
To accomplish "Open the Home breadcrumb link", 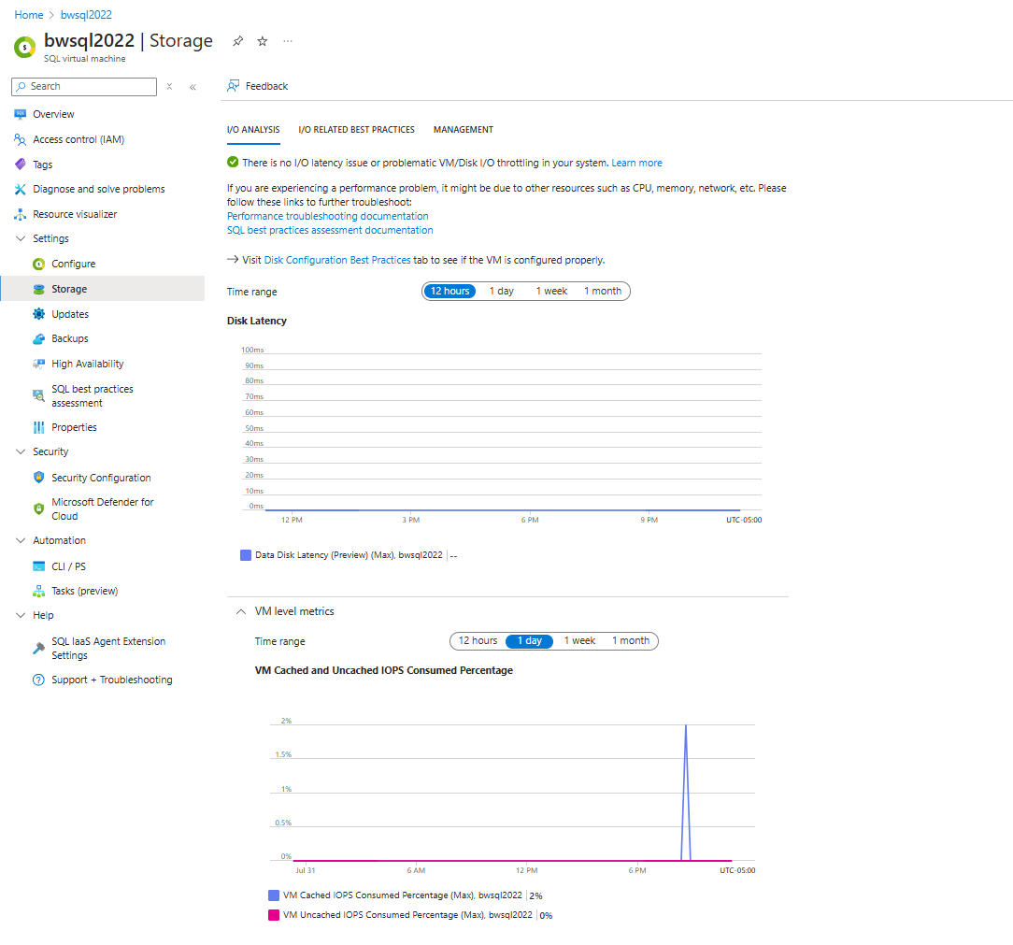I will pos(29,15).
